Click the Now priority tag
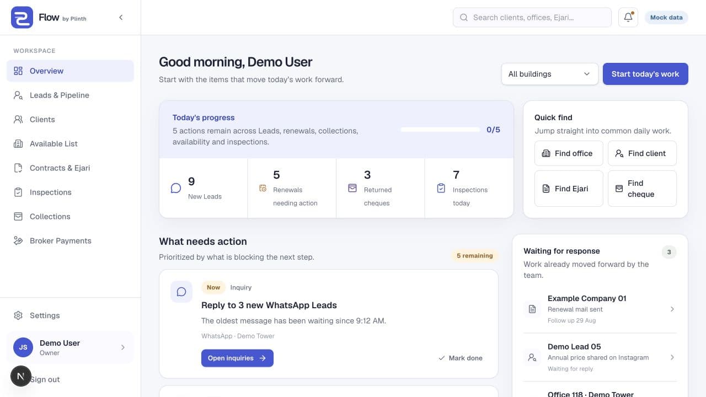 (x=213, y=287)
